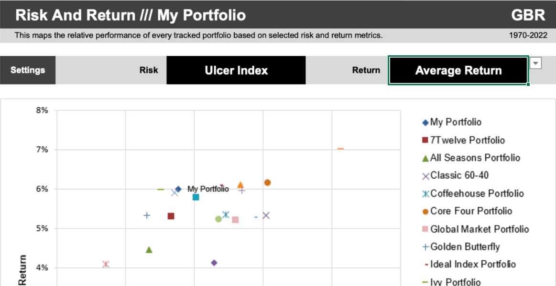Click the blue diamond My Portfolio data point
This screenshot has width=556, height=286.
178,189
